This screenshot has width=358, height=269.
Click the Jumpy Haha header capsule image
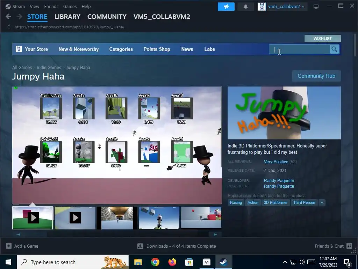(284, 113)
